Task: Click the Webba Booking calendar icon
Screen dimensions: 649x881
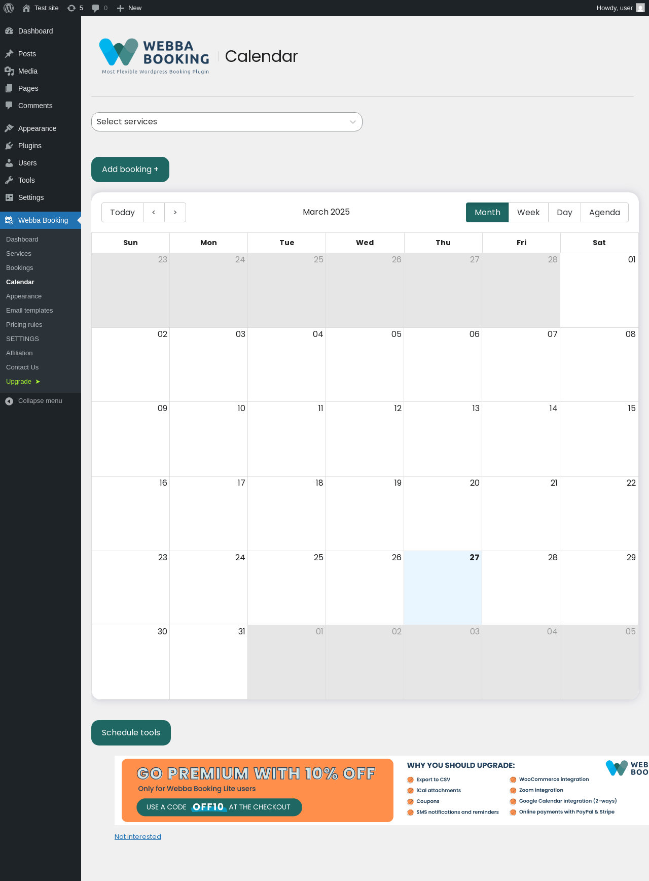Action: (9, 220)
